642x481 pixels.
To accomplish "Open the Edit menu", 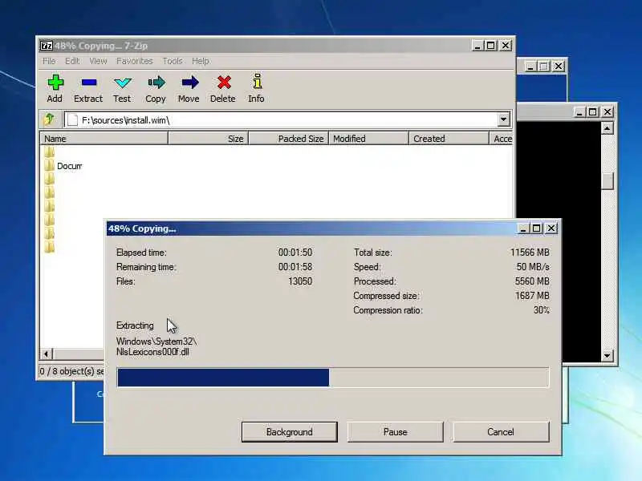I will 72,61.
